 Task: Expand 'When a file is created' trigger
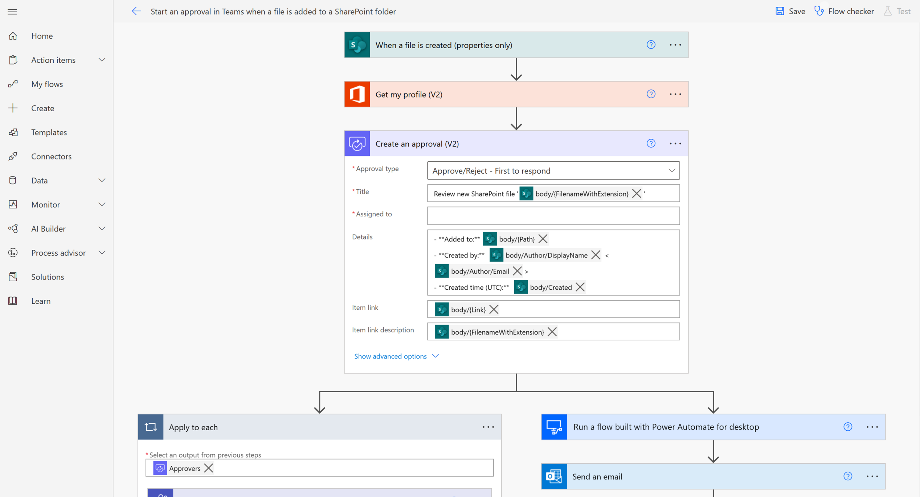[x=516, y=45]
